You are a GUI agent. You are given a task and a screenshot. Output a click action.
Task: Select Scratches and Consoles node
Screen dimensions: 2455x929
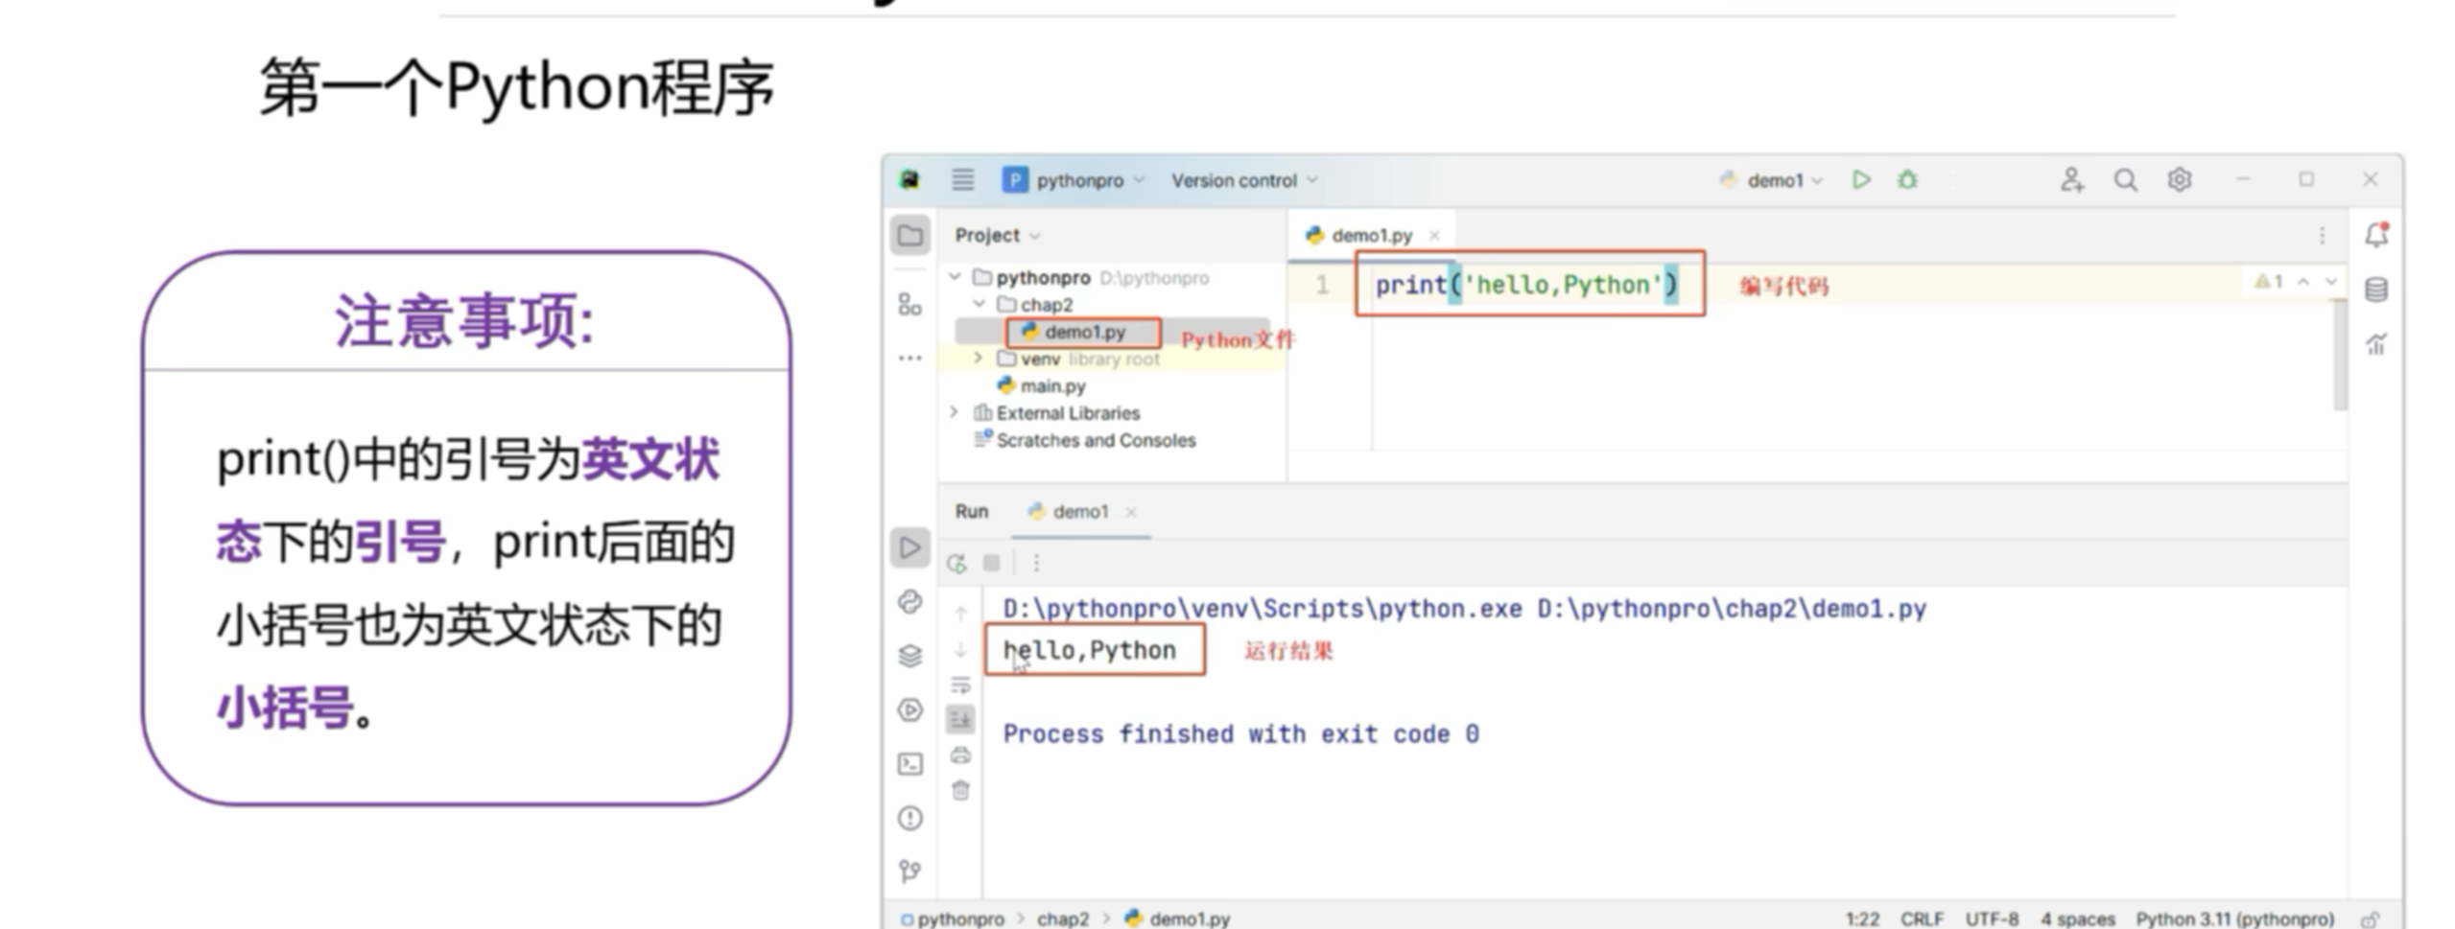coord(1085,440)
